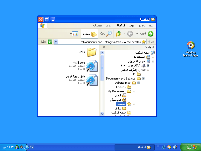Click the up arrow on the tree scrollbar
This screenshot has width=201, height=151.
pyautogui.click(x=102, y=53)
